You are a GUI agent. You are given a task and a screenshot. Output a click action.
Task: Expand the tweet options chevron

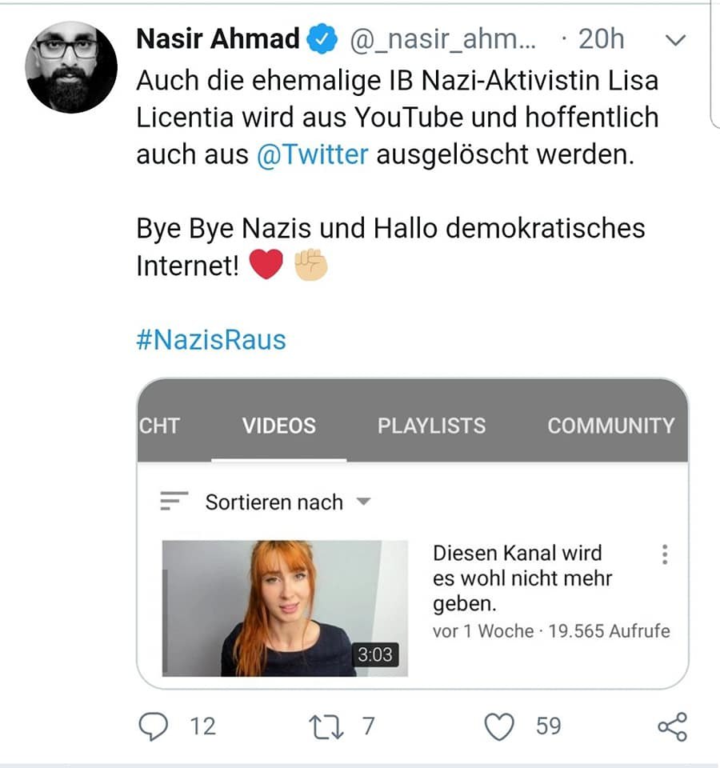coord(676,40)
